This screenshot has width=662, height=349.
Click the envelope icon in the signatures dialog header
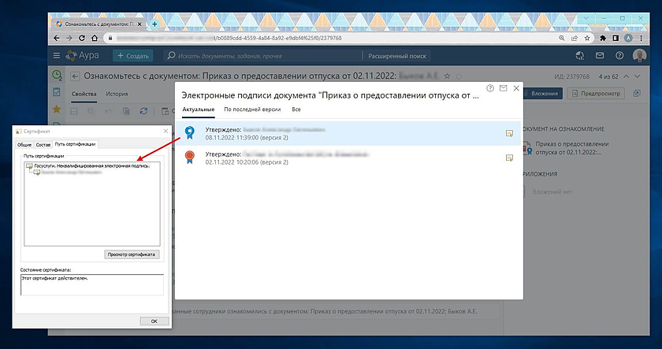point(503,89)
